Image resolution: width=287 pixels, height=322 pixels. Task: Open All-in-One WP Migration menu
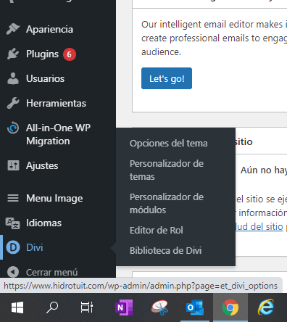58,134
